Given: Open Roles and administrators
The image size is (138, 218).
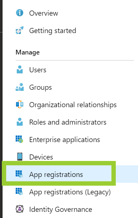Looking at the screenshot, I should click(x=68, y=122).
